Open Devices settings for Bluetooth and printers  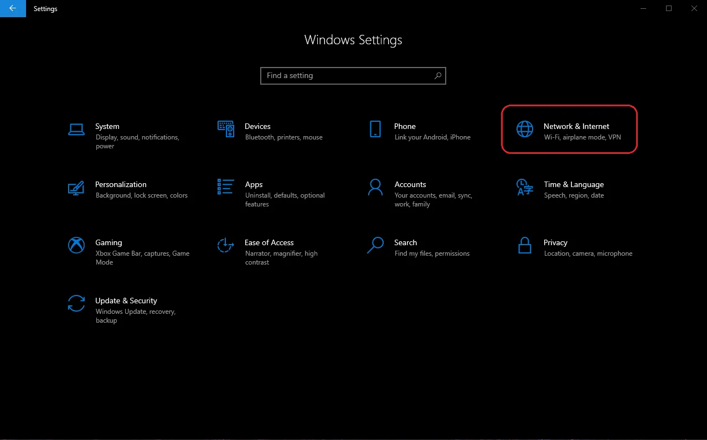tap(225, 129)
